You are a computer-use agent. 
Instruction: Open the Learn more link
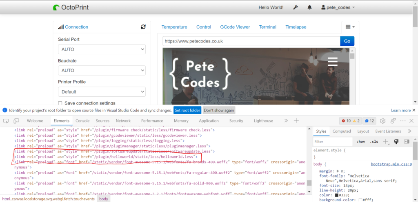pos(401,110)
